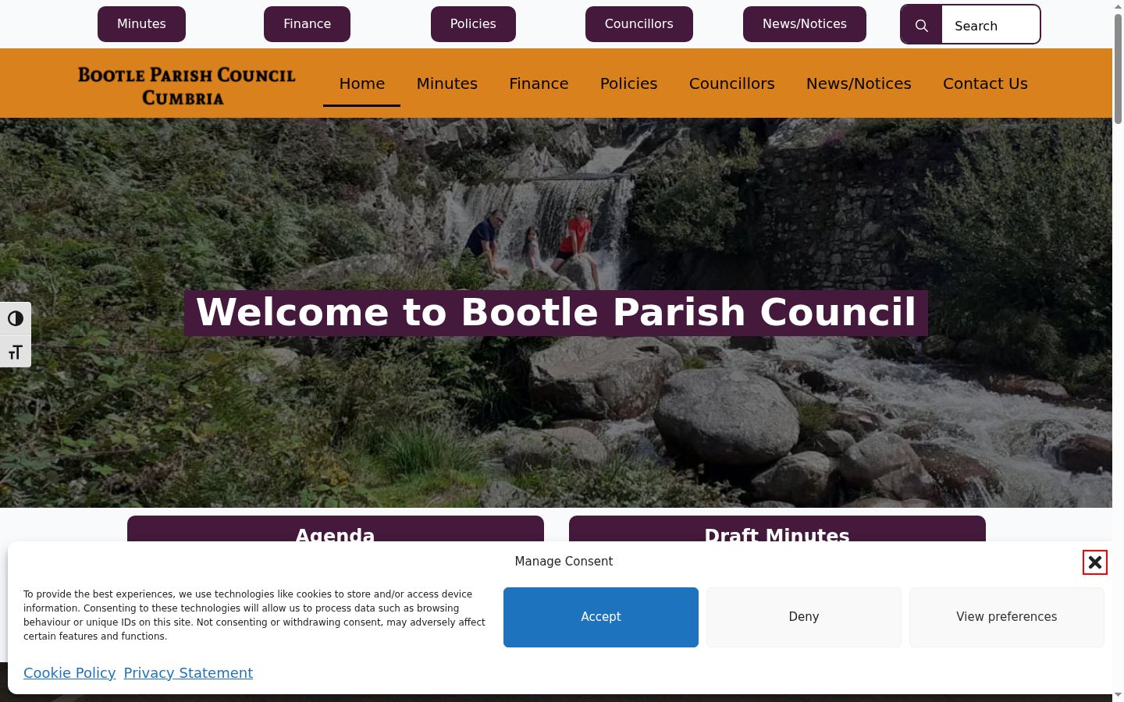
Task: Toggle font size accessibility icon
Action: click(x=16, y=352)
